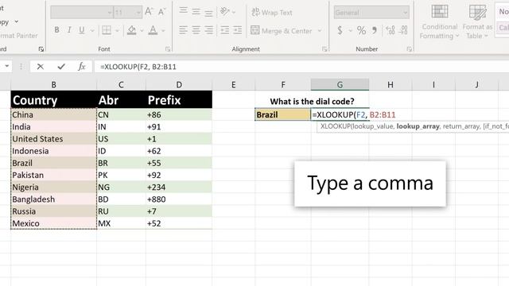Click Increase Decimal icon

390,30
